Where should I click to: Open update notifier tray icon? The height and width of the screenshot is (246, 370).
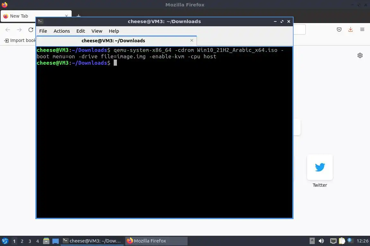[x=350, y=240]
